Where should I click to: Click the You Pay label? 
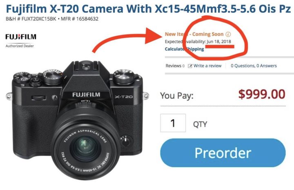point(177,96)
